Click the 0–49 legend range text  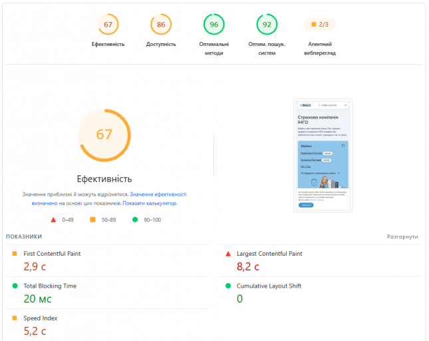(68, 220)
